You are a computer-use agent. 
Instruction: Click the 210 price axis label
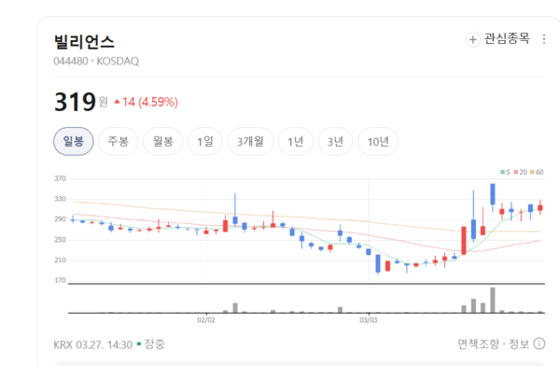(x=60, y=260)
